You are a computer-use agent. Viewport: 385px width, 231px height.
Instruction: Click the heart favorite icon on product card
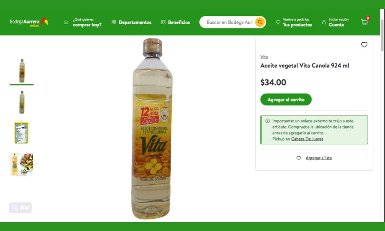click(x=364, y=45)
